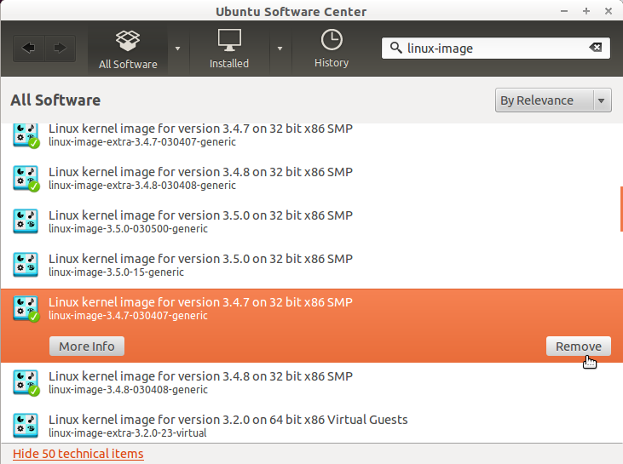Click the linux-image-3.5.0-030500-generic package icon
The height and width of the screenshot is (464, 623).
(x=26, y=221)
